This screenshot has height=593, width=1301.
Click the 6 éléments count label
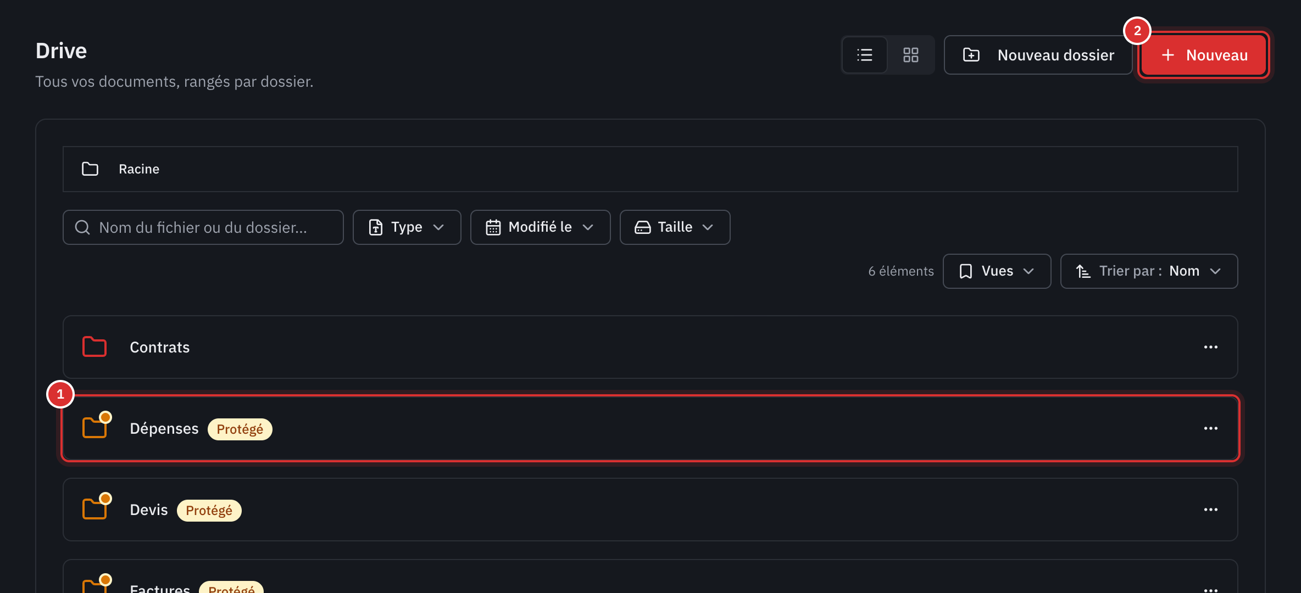point(901,271)
